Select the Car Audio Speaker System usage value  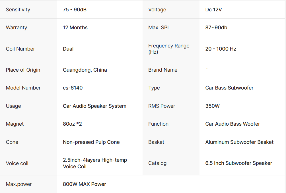pos(94,106)
